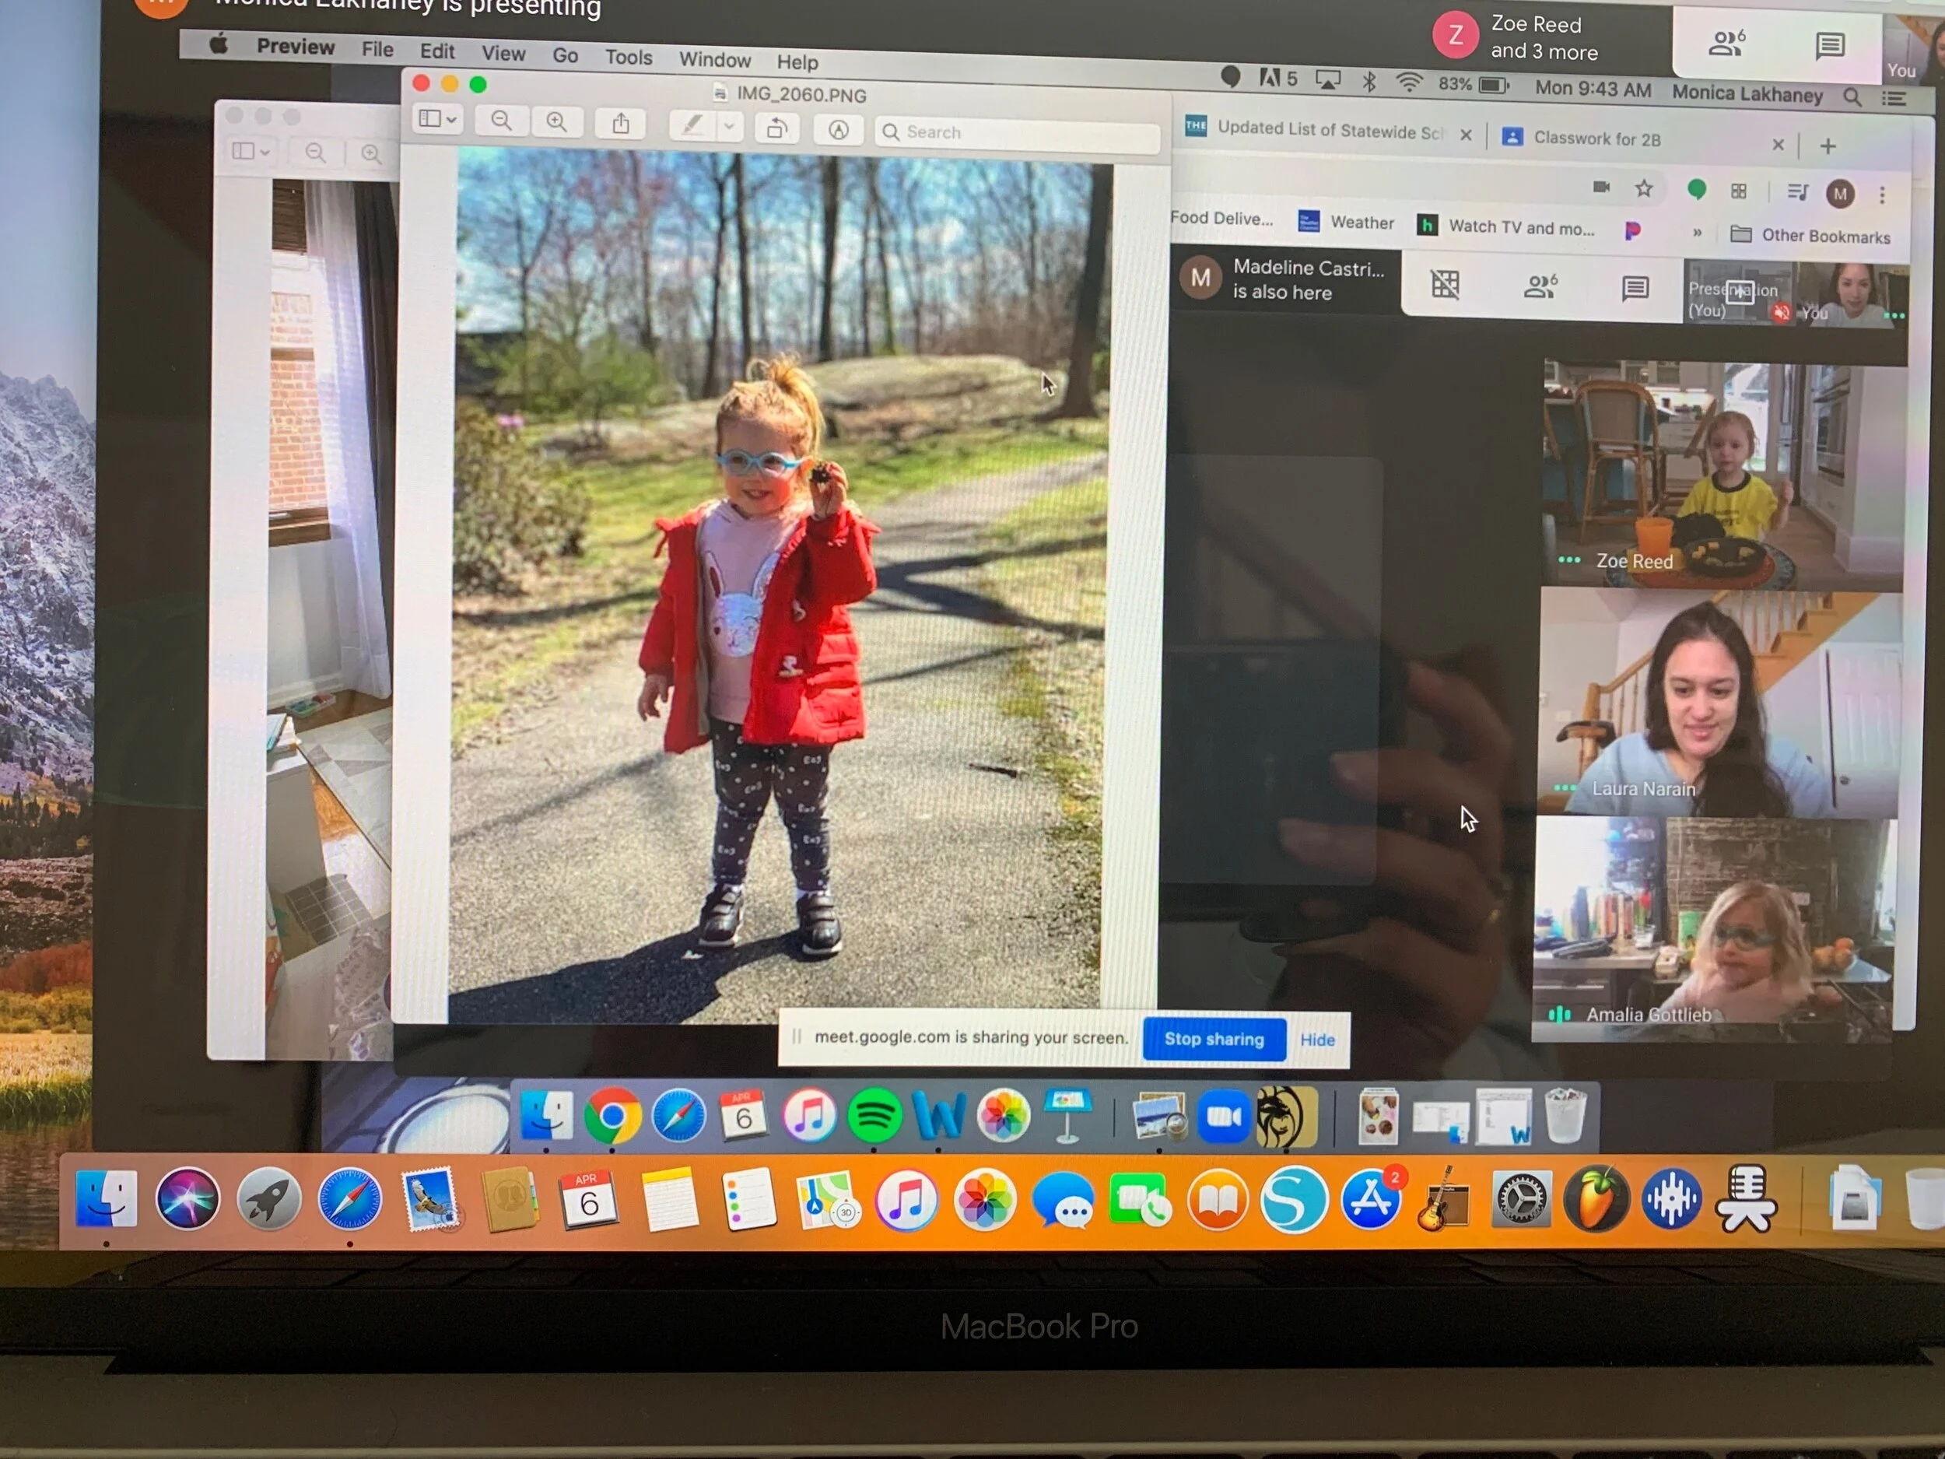The height and width of the screenshot is (1459, 1945).
Task: Click the Rotate icon in Preview toolbar
Action: pyautogui.click(x=777, y=129)
